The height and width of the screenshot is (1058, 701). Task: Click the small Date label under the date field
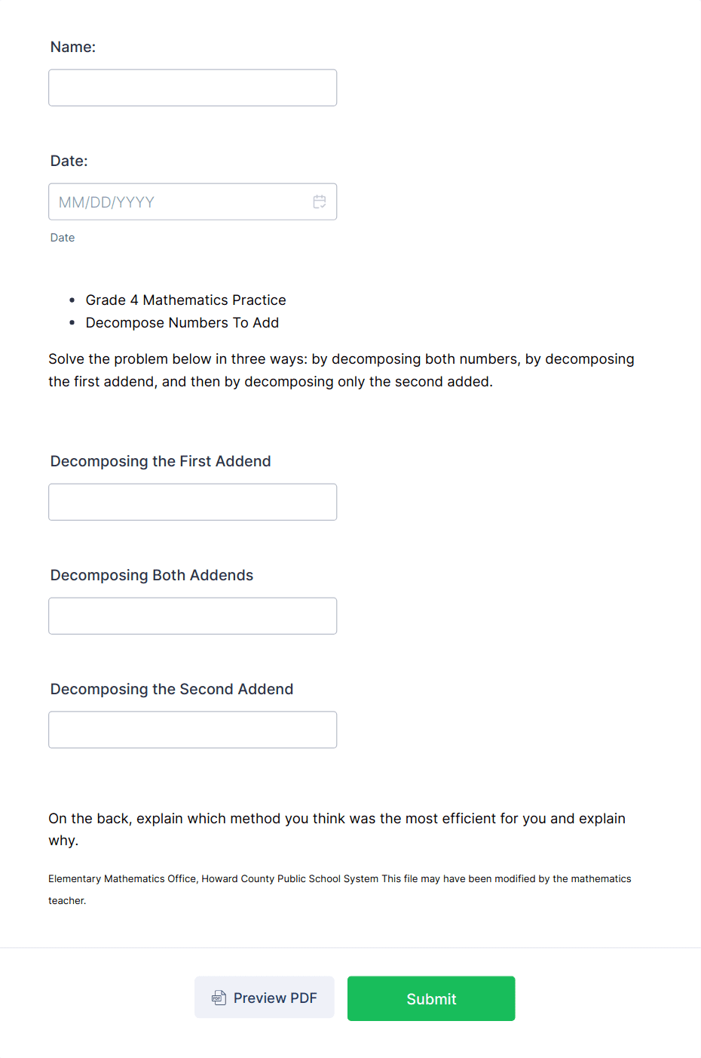pyautogui.click(x=62, y=237)
